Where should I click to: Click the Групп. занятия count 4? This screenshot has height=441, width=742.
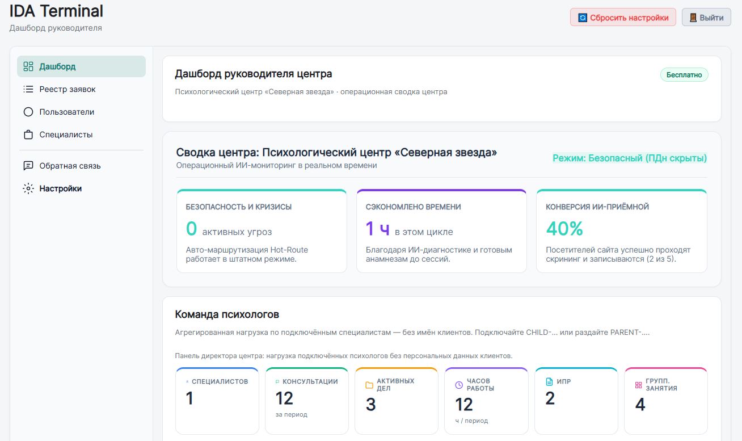pos(640,405)
